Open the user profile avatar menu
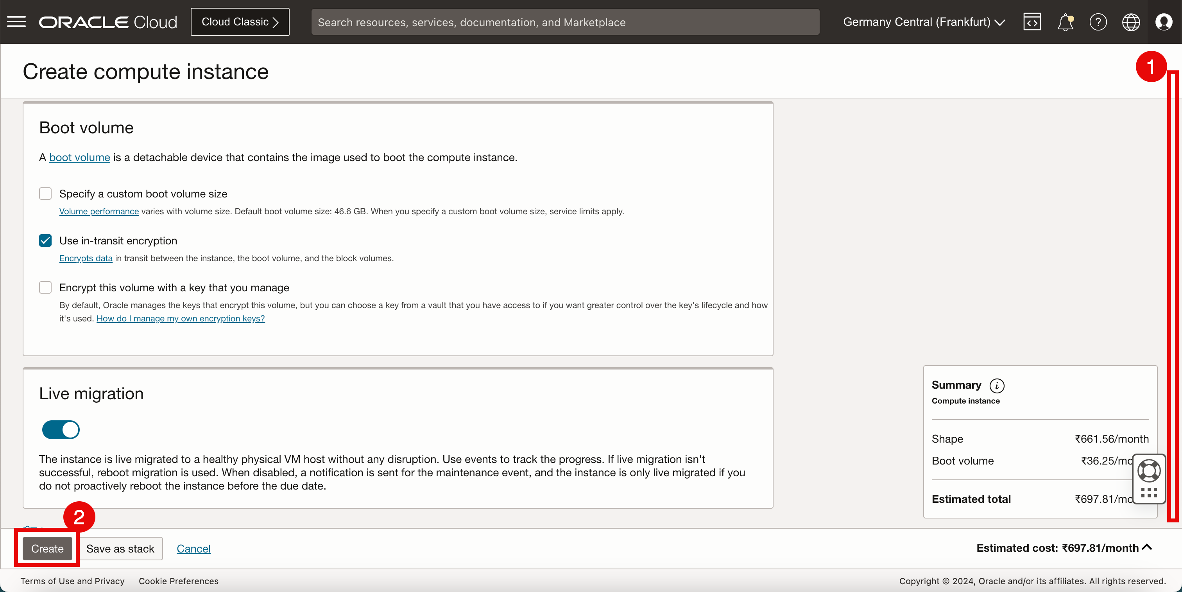This screenshot has height=592, width=1182. 1164,22
